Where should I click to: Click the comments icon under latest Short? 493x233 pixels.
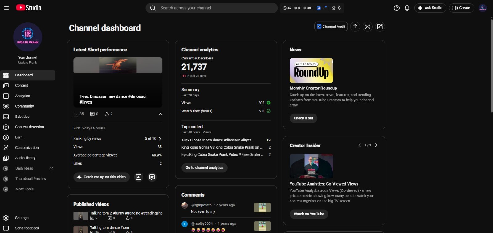[x=92, y=114]
